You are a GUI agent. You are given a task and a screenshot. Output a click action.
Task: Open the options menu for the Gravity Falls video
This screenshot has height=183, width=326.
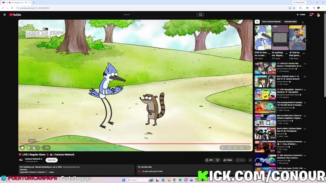click(x=305, y=64)
